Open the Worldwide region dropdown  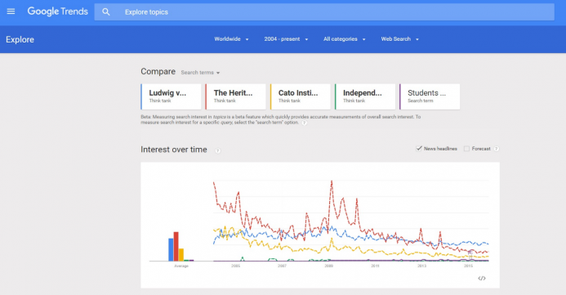click(231, 39)
